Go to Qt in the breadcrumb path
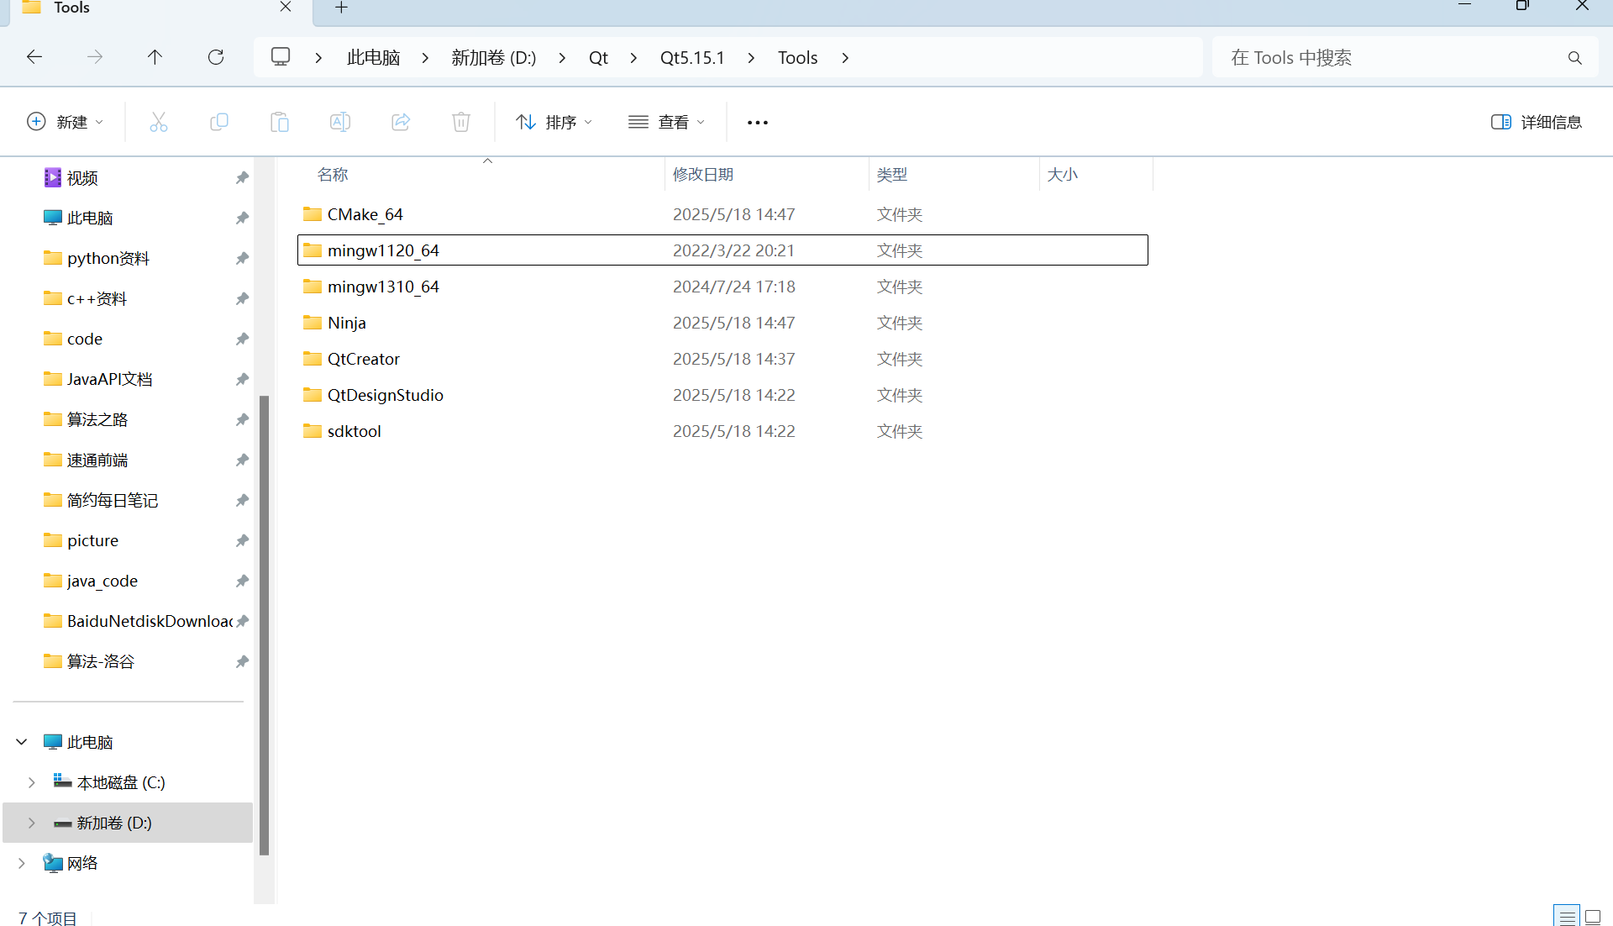Image resolution: width=1613 pixels, height=926 pixels. (x=598, y=57)
